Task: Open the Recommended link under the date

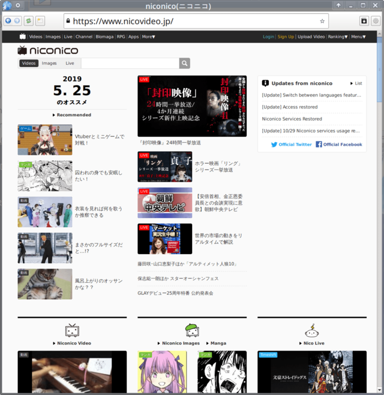Action: point(72,115)
